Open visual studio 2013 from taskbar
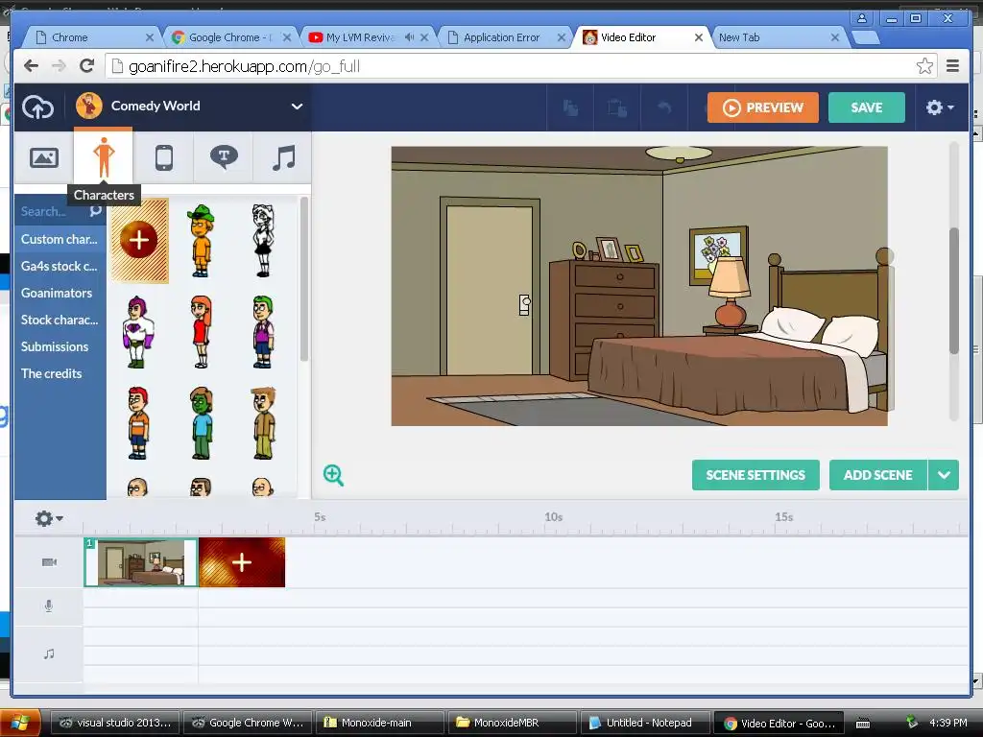 pyautogui.click(x=115, y=723)
